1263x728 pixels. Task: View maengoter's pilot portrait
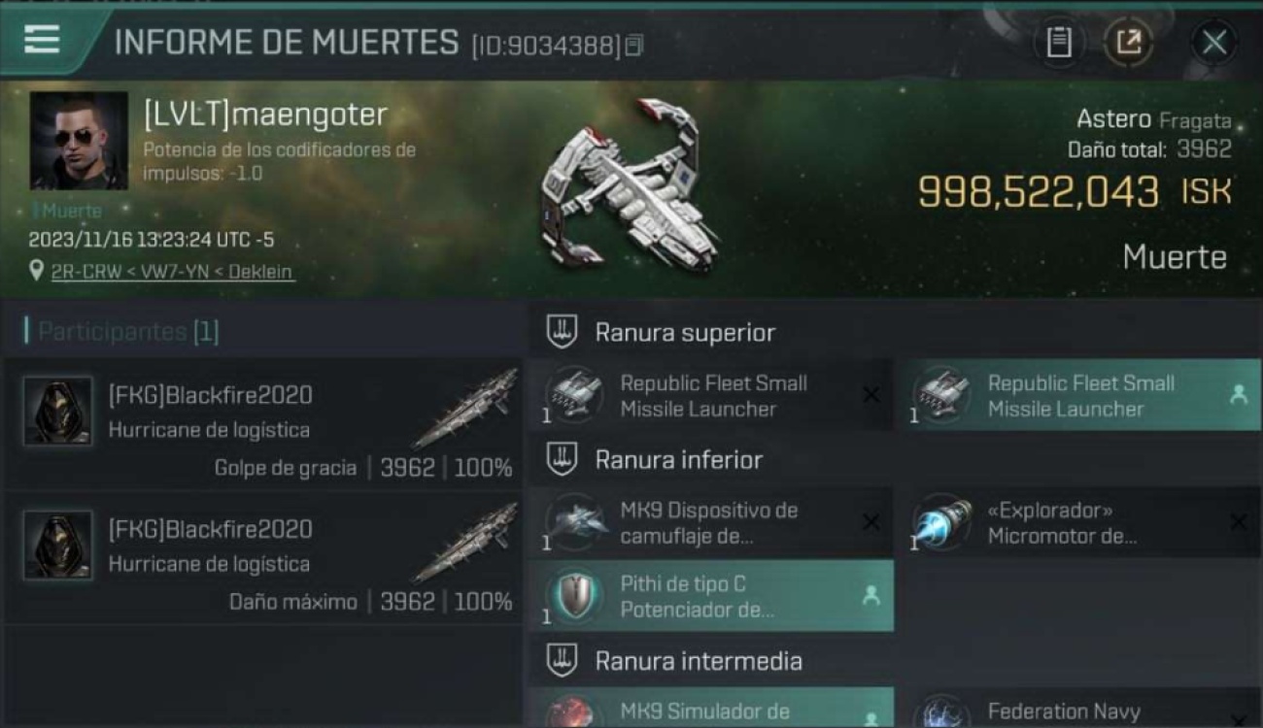point(79,141)
